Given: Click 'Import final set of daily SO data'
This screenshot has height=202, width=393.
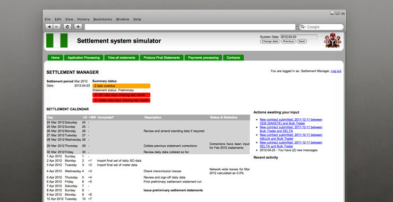Looking at the screenshot, I should click(119, 161).
